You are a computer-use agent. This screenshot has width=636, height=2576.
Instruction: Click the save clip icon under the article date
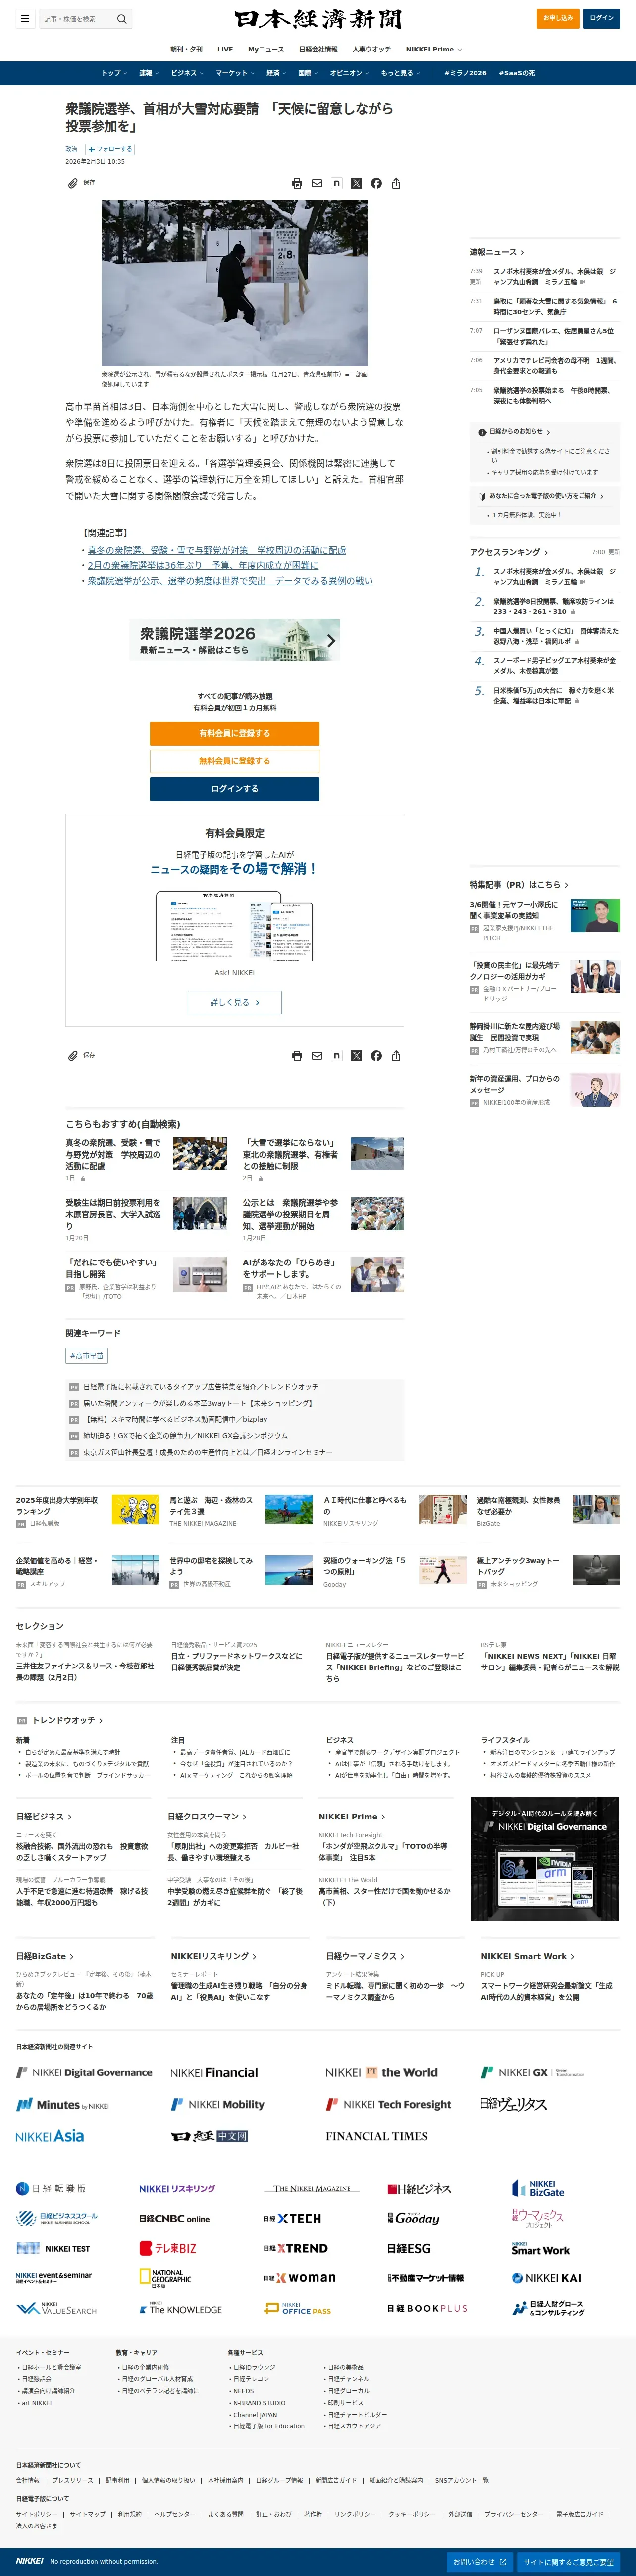click(73, 183)
